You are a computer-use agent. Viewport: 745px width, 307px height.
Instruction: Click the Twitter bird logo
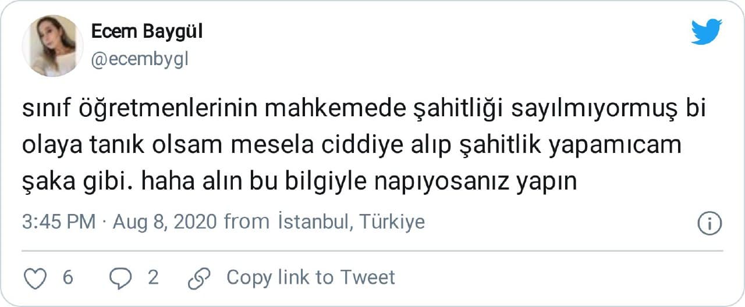(x=707, y=31)
